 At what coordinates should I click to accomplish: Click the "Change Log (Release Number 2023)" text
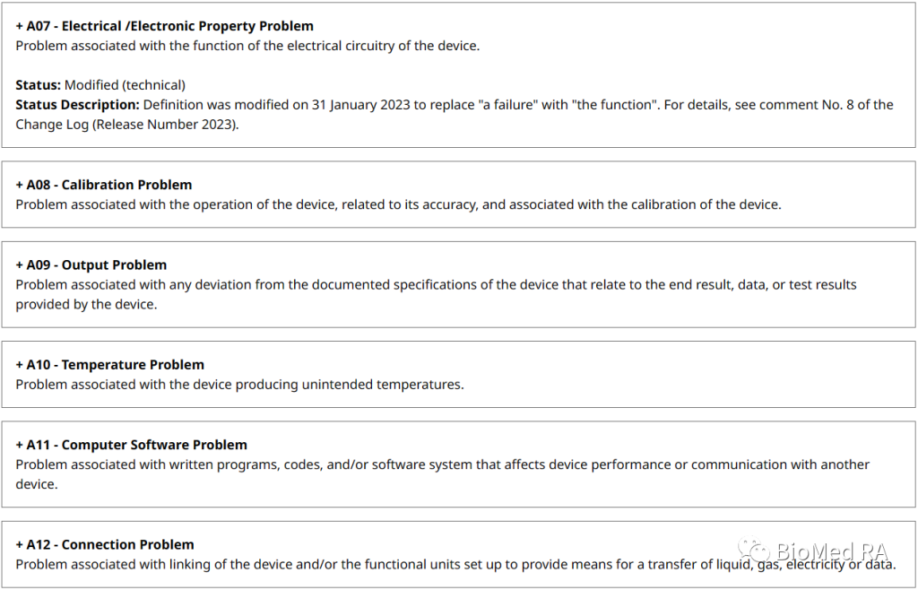point(126,125)
